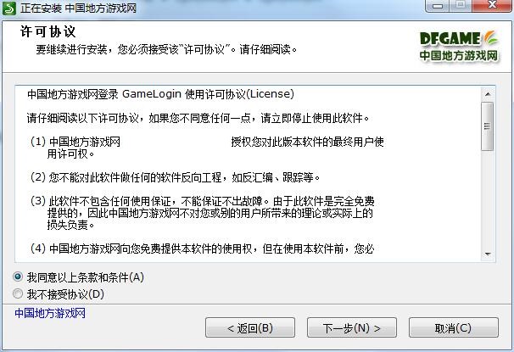Click license clause (2) about 反向工程
Viewport: 514px width, 352px height.
(x=175, y=177)
